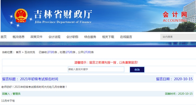Click the 已接收 count 2720
The width and height of the screenshot is (196, 105).
(x=51, y=52)
